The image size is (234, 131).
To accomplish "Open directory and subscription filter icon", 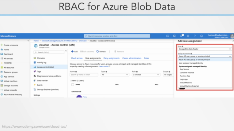I will pos(174,36).
